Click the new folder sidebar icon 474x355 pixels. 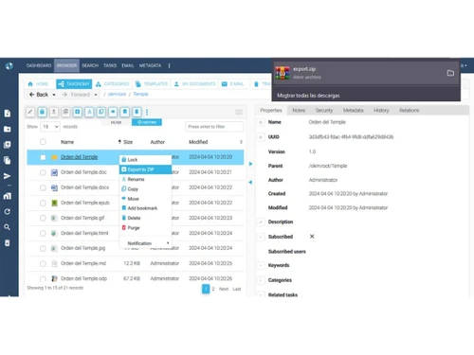coord(8,129)
